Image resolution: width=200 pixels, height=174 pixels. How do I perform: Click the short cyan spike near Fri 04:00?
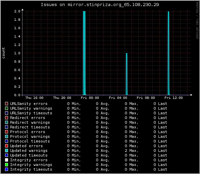127,74
